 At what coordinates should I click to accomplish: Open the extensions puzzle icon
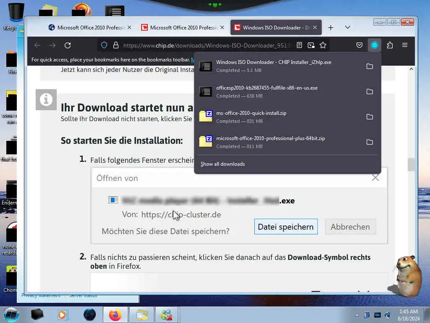[x=390, y=45]
